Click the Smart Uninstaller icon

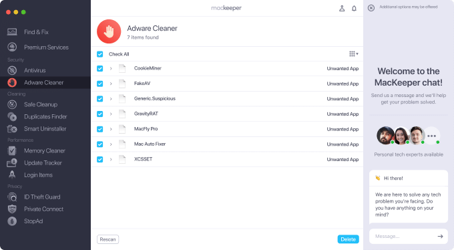tap(12, 129)
